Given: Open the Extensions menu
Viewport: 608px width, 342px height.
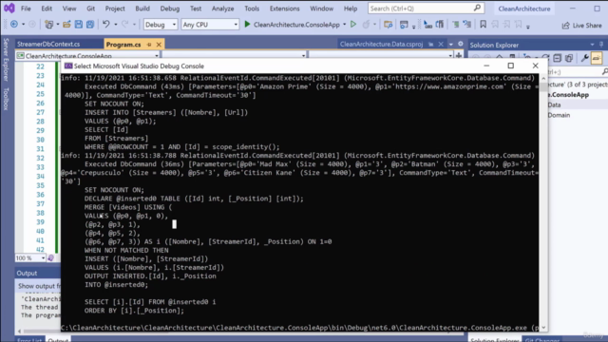Looking at the screenshot, I should [285, 9].
